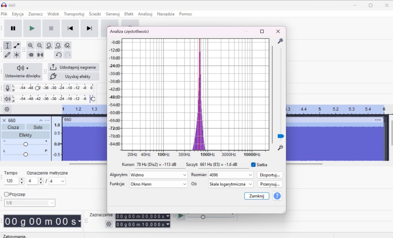Adjust spectrum vertical zoom slider handle

click(x=281, y=136)
